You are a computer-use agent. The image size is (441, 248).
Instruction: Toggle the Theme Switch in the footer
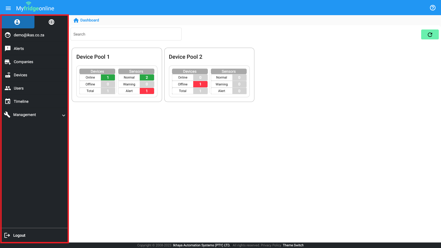tap(293, 245)
